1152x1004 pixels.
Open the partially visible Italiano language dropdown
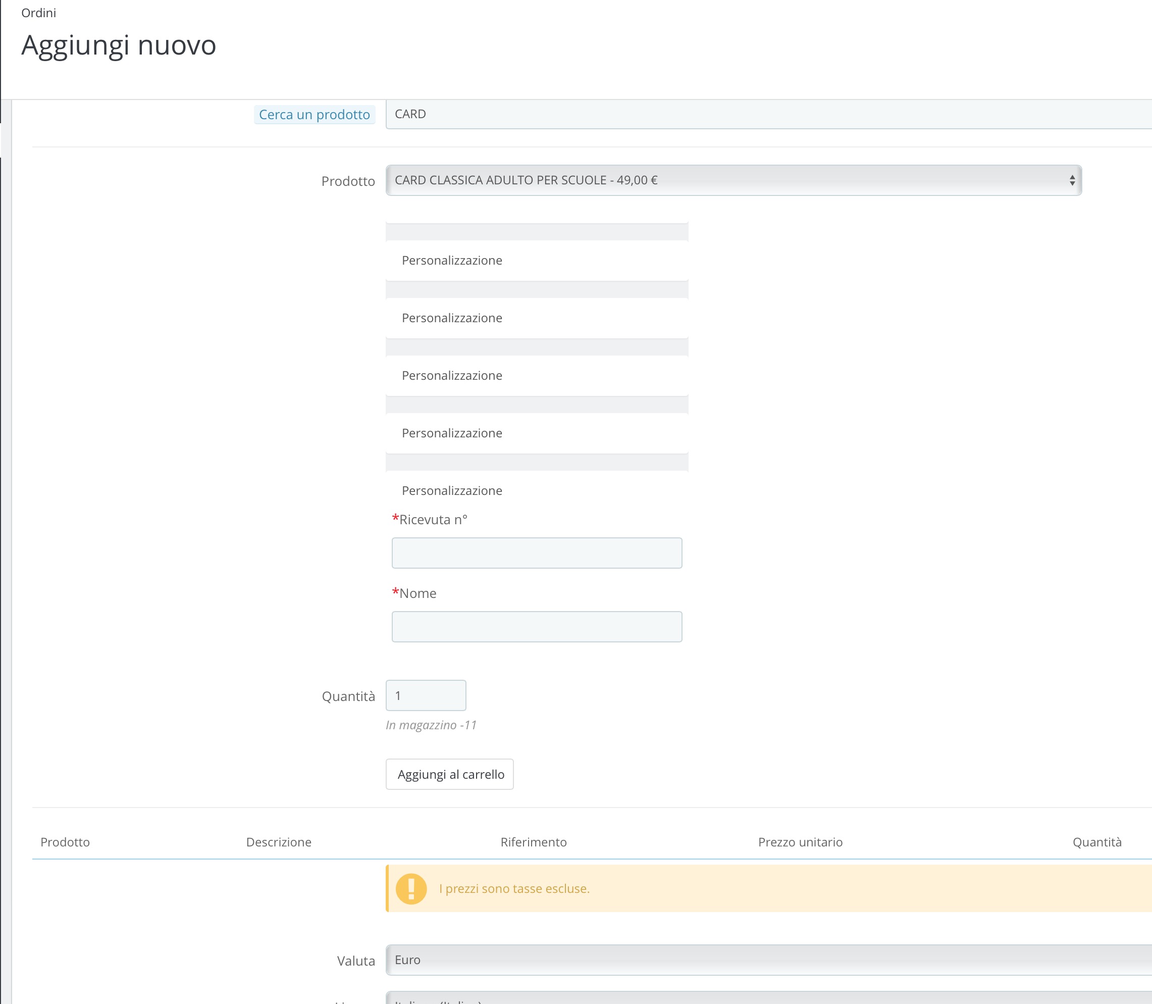coord(767,999)
